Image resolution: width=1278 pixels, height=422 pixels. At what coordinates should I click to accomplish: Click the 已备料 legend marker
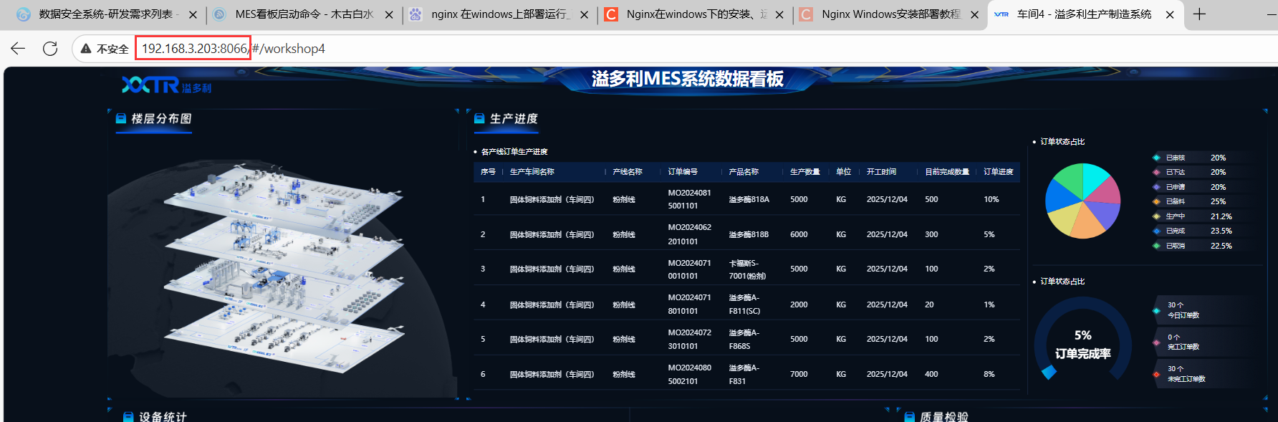coord(1156,201)
